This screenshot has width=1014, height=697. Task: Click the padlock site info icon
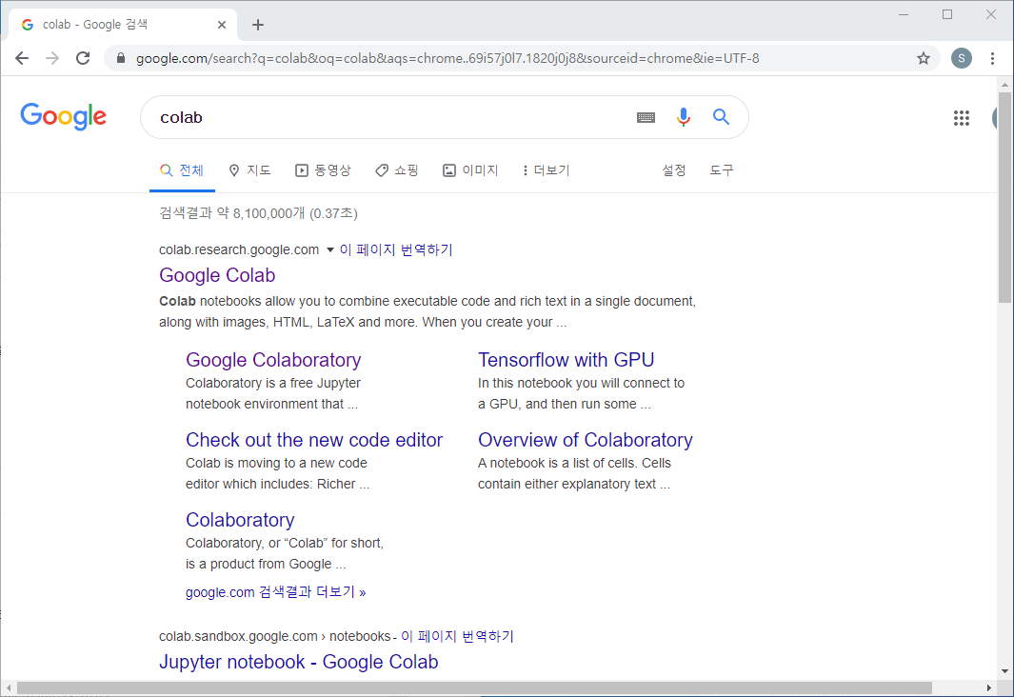(x=120, y=58)
